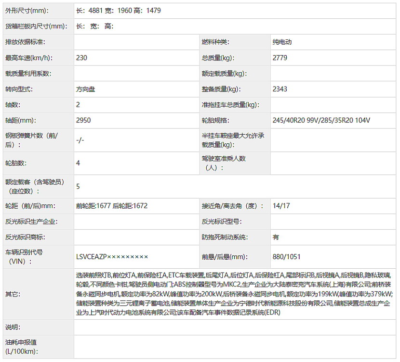Click the 转向型式 label
This screenshot has height=362, width=400.
pyautogui.click(x=19, y=89)
